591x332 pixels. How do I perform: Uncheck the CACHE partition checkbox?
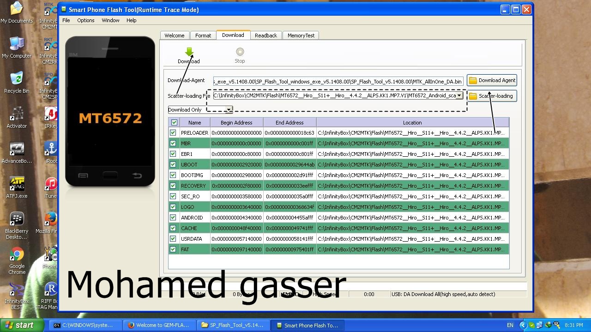173,228
